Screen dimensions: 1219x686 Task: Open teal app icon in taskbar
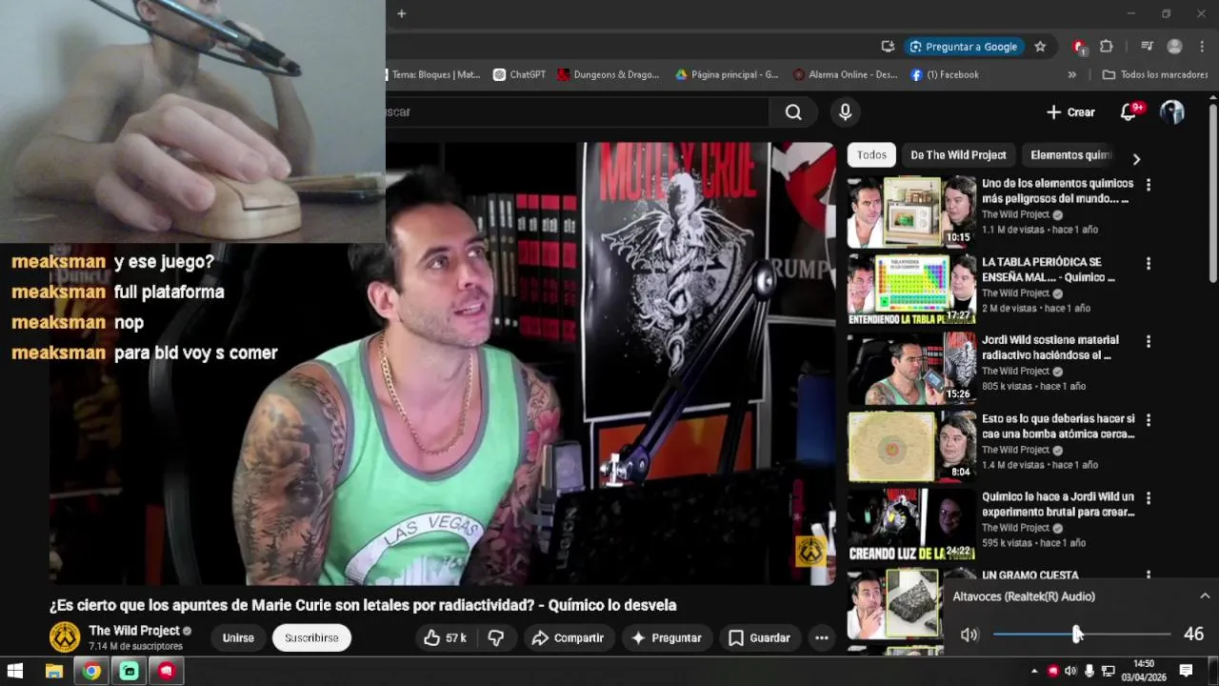click(x=129, y=671)
